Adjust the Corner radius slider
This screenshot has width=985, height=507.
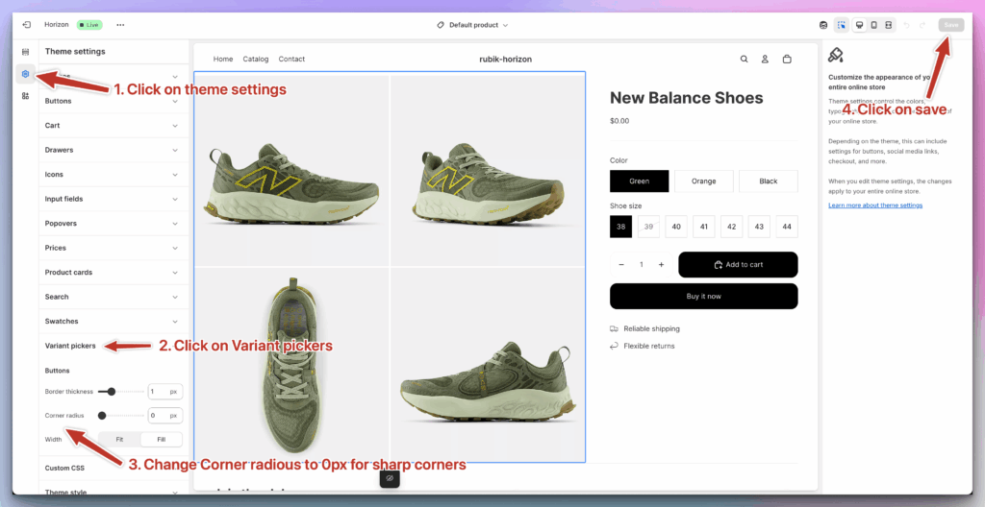121,416
